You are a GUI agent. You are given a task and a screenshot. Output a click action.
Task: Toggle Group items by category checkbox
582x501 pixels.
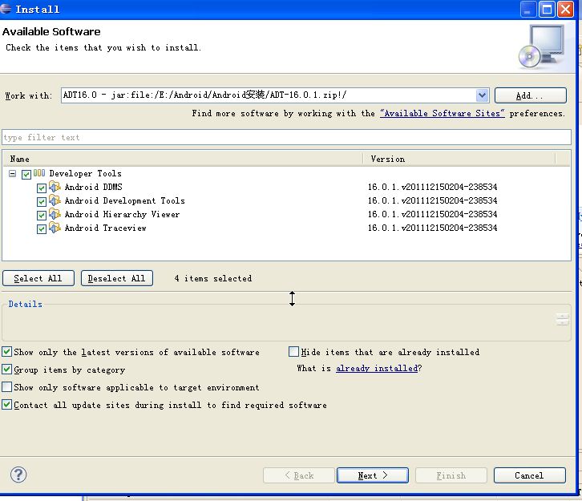click(6, 370)
